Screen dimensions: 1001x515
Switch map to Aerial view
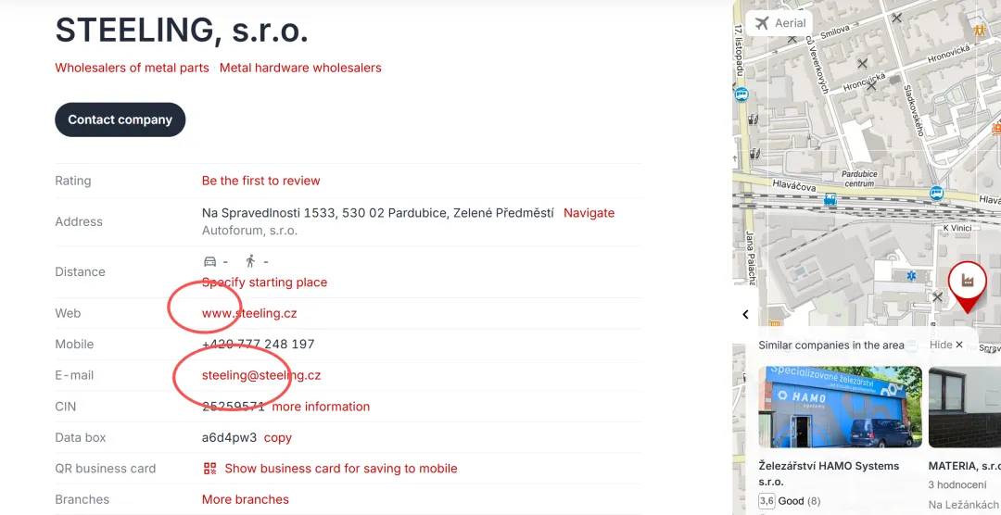click(x=779, y=23)
